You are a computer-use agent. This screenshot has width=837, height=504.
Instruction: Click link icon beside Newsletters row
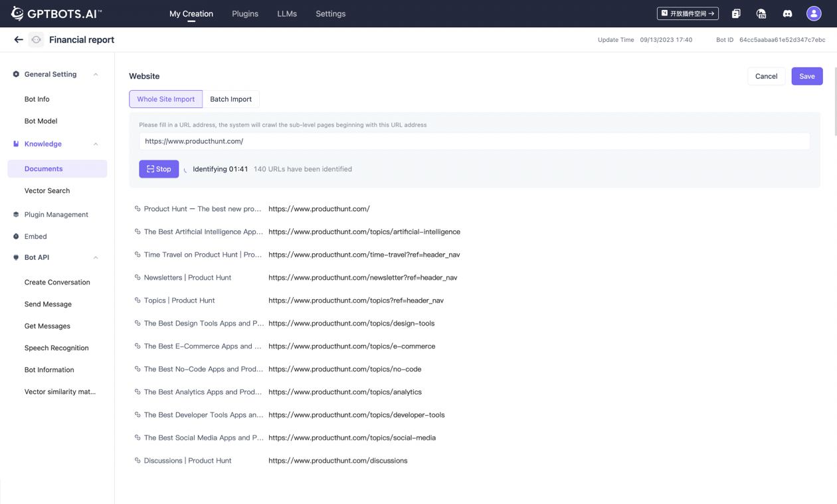[x=138, y=277]
